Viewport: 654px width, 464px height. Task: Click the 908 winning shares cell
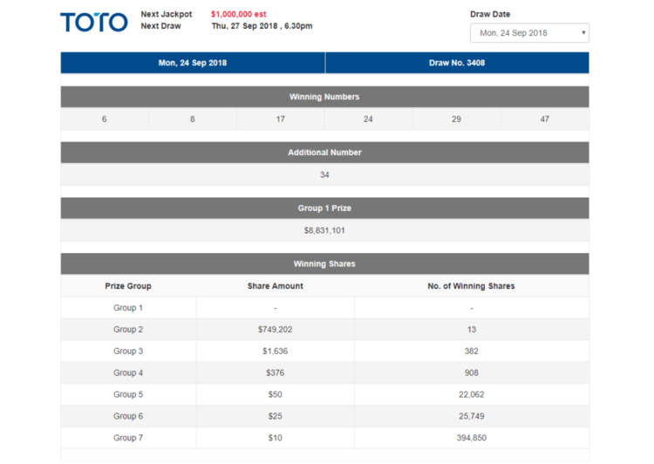472,373
